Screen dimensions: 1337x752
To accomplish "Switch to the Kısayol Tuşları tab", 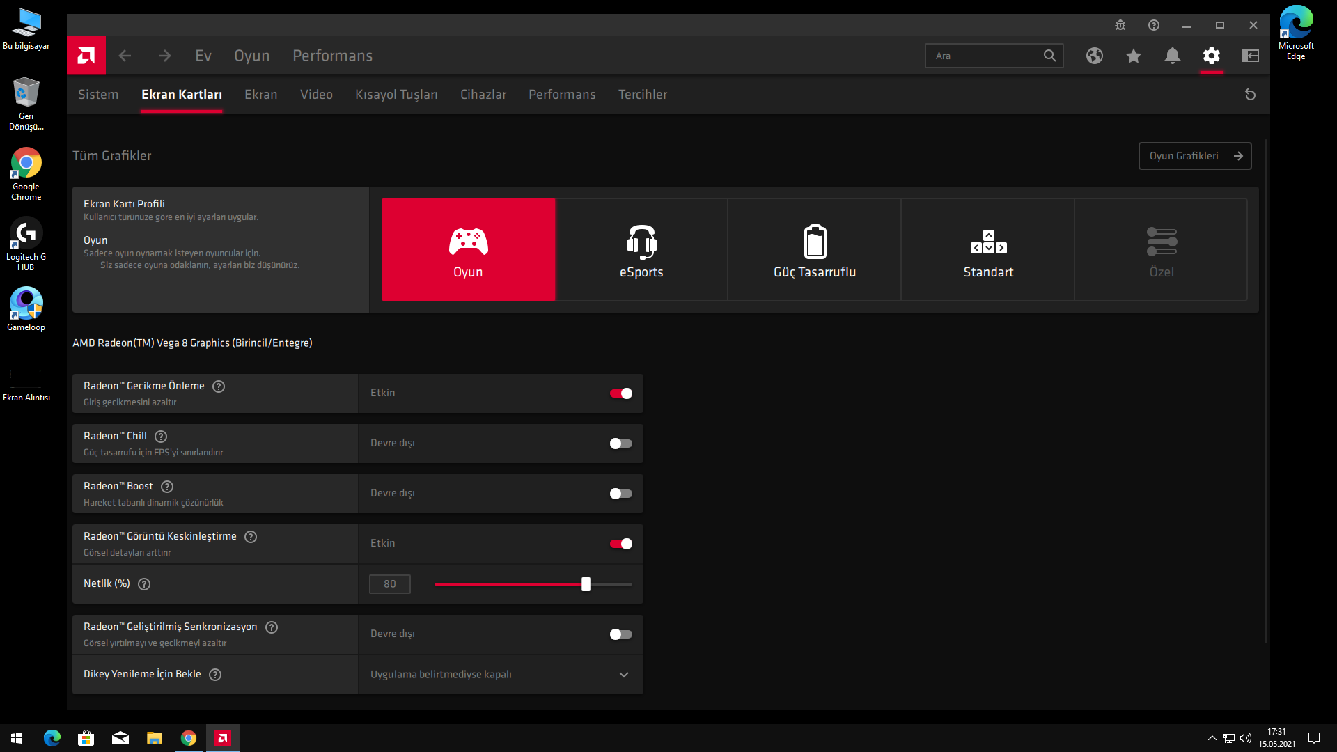I will pyautogui.click(x=396, y=95).
